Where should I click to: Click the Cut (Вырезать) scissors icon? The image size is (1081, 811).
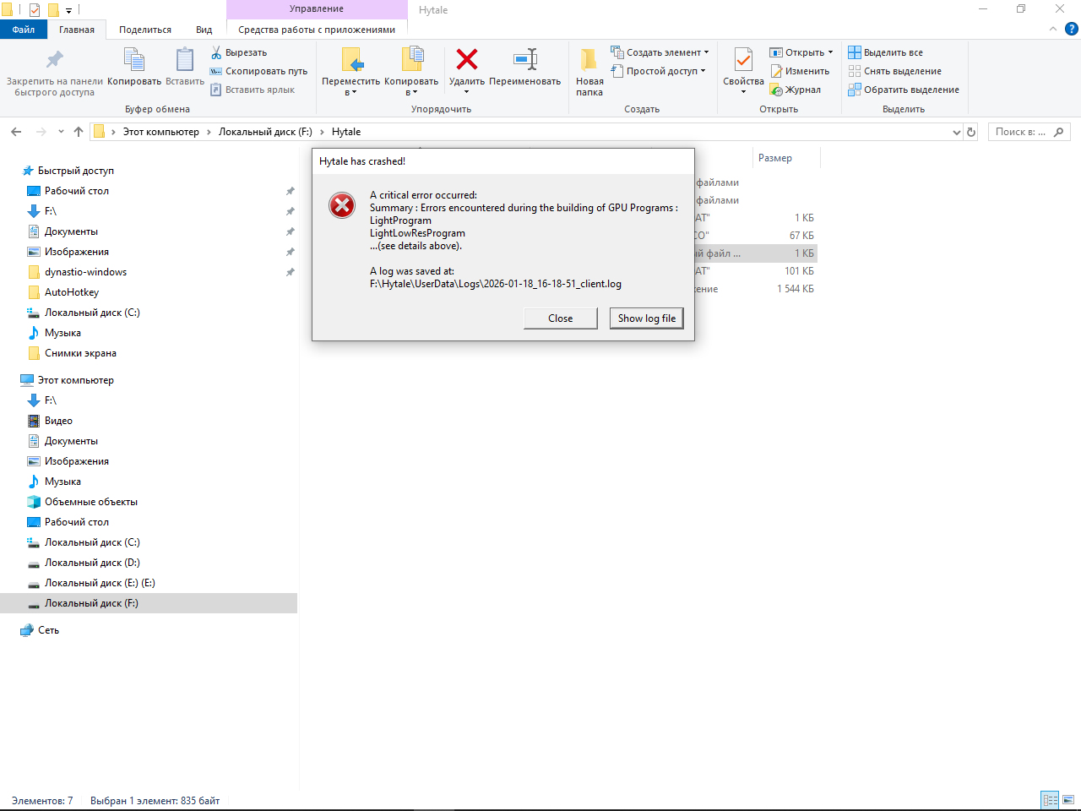point(217,52)
